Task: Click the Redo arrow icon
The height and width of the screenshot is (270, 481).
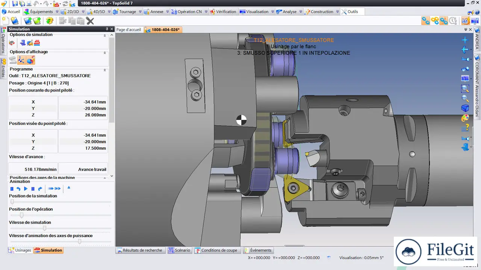Action: [46, 3]
